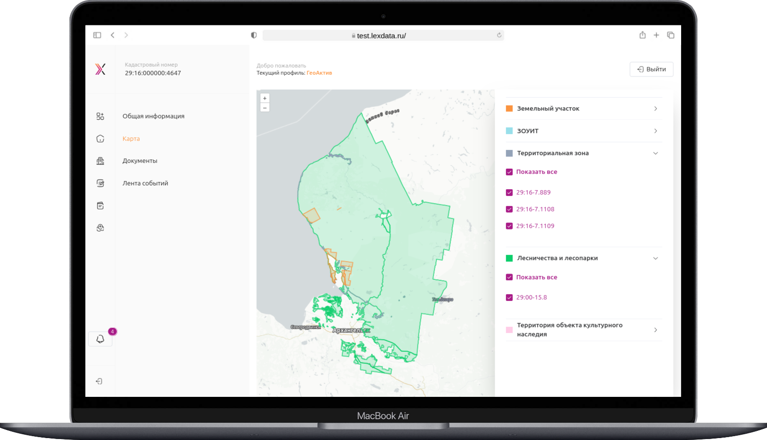The height and width of the screenshot is (440, 767).
Task: Uncheck forestry layer 29:00-15.8 checkbox
Action: 509,298
